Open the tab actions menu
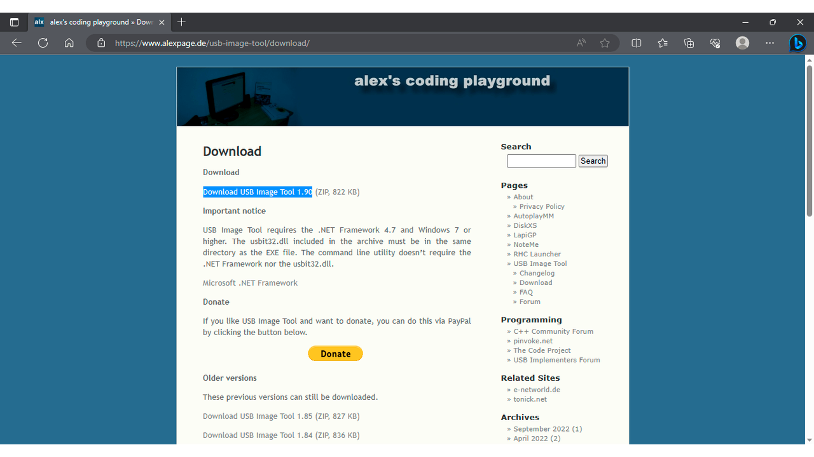 [14, 22]
